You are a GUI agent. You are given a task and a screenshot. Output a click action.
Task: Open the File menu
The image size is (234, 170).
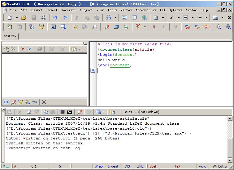click(x=13, y=10)
